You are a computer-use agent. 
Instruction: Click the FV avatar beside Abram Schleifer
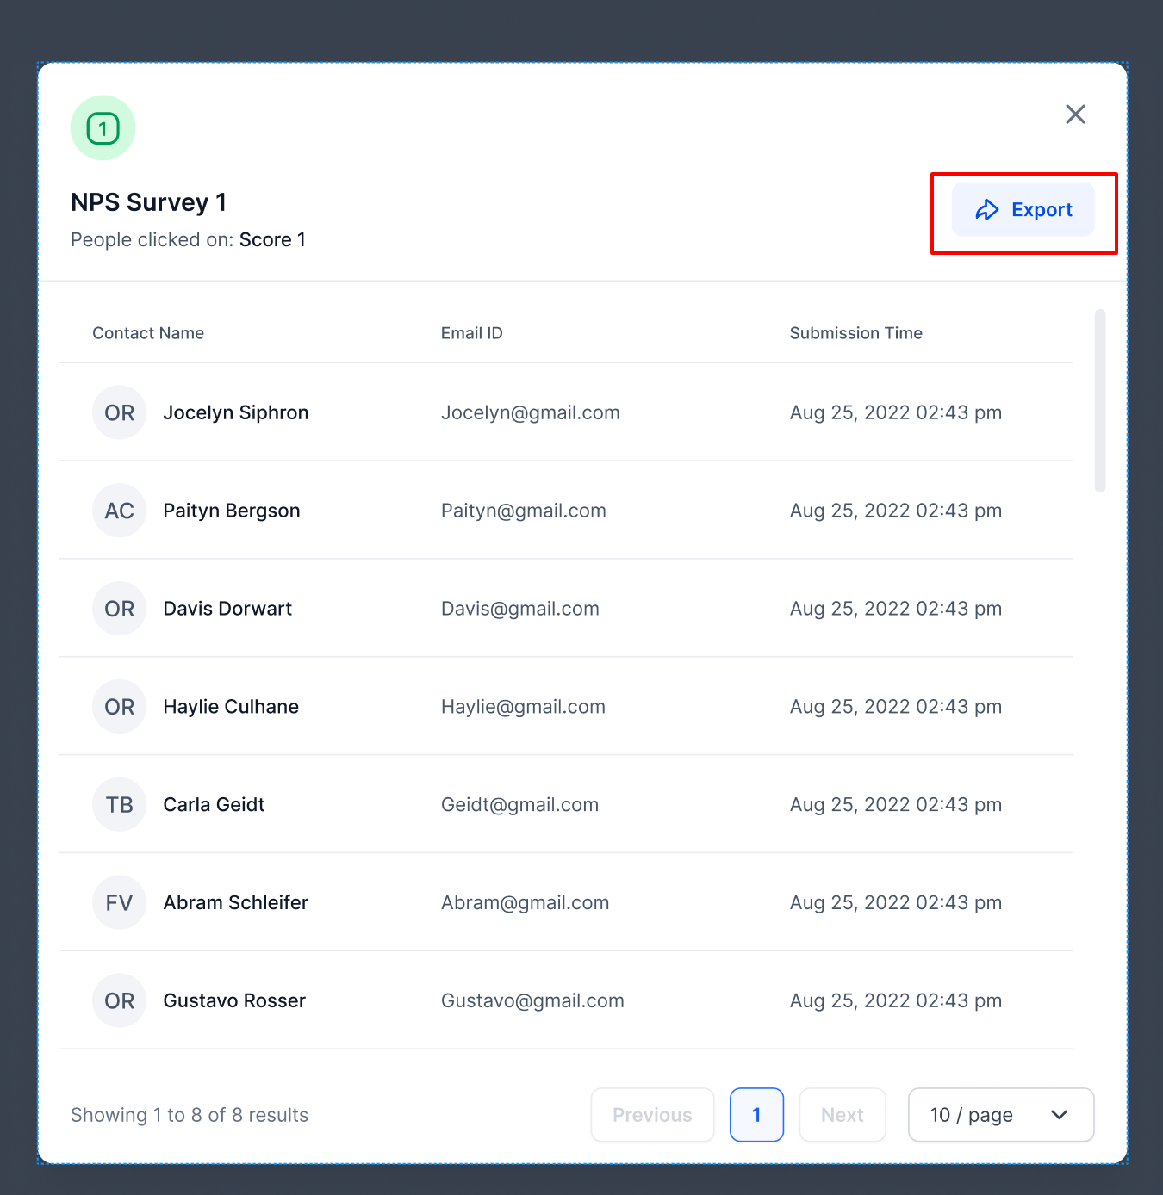coord(120,903)
